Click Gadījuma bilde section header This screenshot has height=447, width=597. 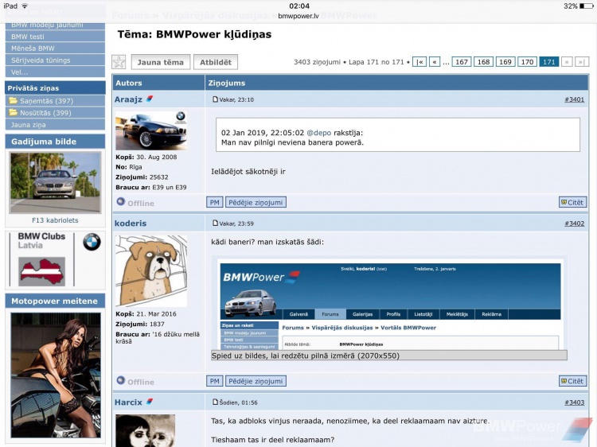click(x=55, y=142)
